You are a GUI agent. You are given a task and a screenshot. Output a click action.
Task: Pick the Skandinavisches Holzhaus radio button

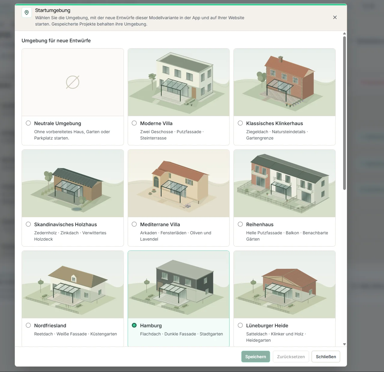click(28, 224)
